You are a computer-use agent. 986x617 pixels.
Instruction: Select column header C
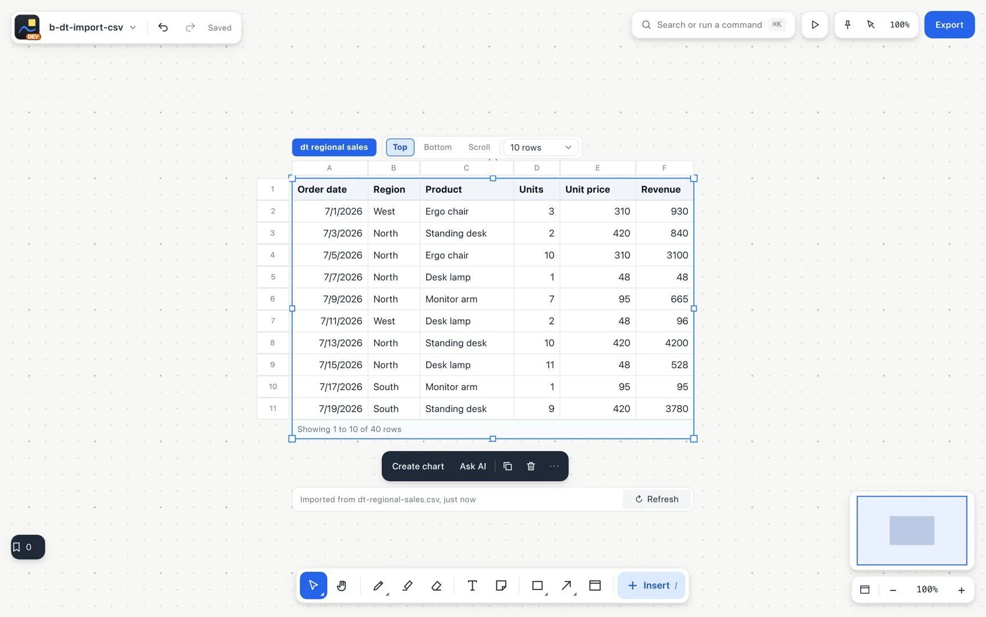click(466, 168)
